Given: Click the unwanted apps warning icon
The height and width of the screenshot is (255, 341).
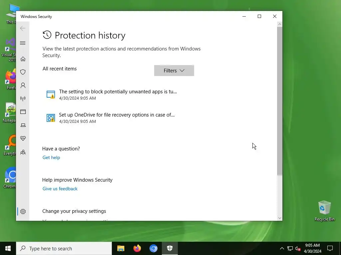Looking at the screenshot, I should (51, 95).
